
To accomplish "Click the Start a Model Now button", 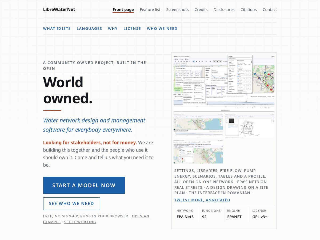I will click(x=84, y=185).
